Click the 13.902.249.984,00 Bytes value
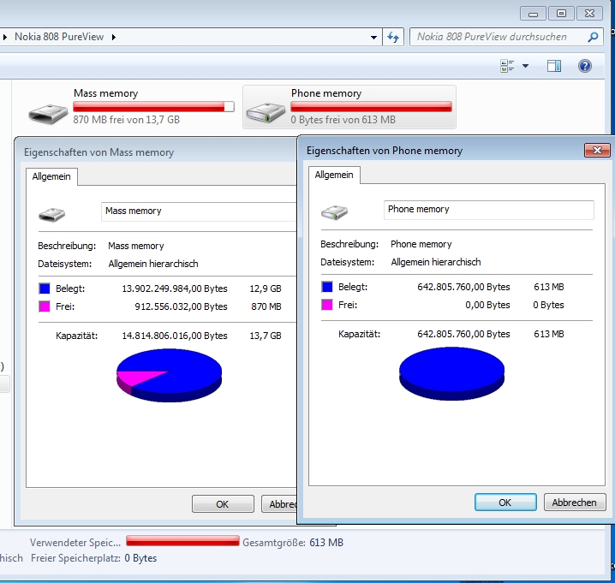Viewport: 615px width, 583px height. pyautogui.click(x=175, y=289)
